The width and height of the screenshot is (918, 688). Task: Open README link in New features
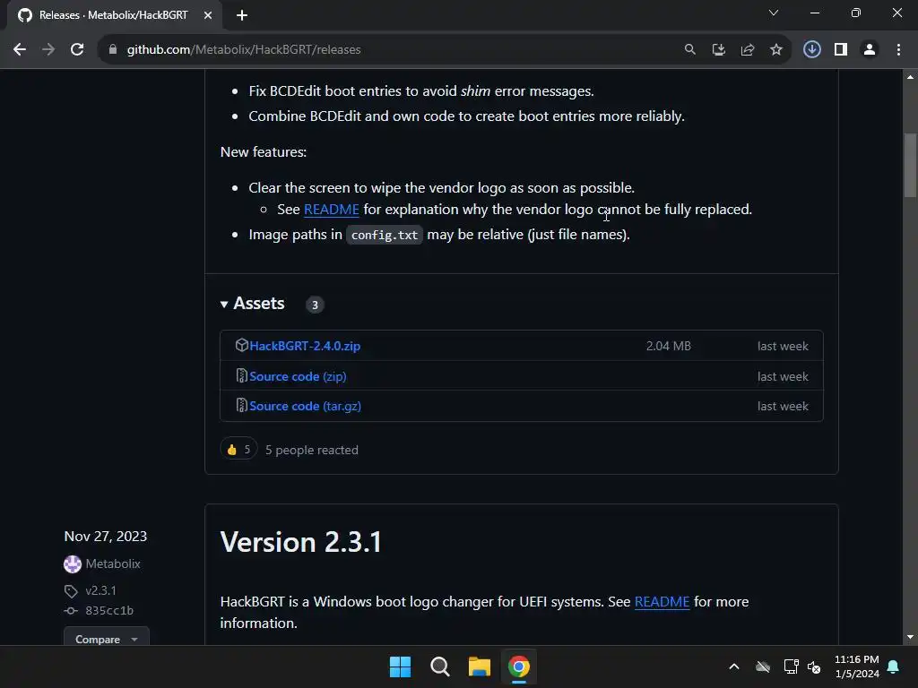pyautogui.click(x=332, y=210)
